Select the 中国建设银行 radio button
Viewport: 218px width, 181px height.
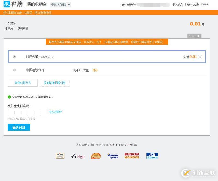[14, 70]
